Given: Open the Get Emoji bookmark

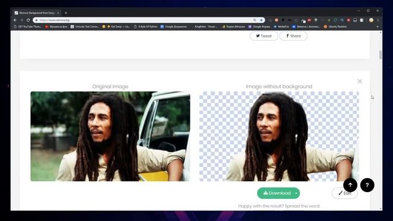Looking at the screenshot, I should point(116,26).
